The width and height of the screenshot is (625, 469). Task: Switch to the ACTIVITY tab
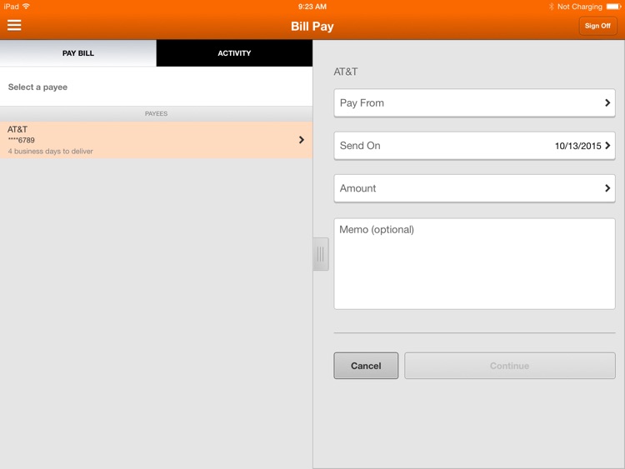tap(234, 53)
